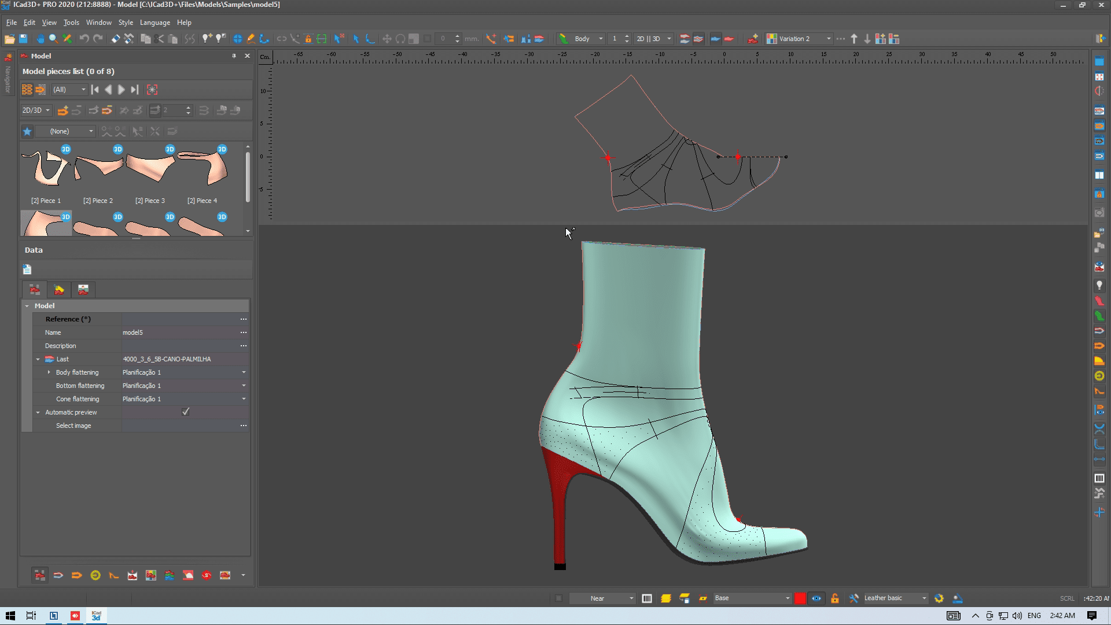
Task: Select the Pan hand tool
Action: [x=41, y=39]
